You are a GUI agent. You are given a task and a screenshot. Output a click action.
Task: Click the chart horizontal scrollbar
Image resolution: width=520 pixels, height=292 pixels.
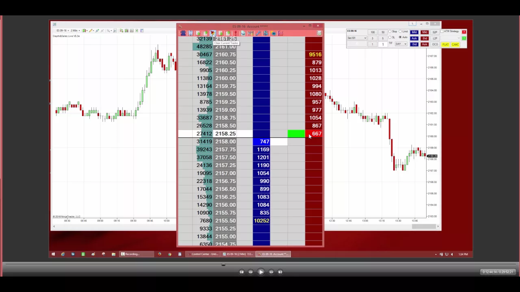click(424, 226)
